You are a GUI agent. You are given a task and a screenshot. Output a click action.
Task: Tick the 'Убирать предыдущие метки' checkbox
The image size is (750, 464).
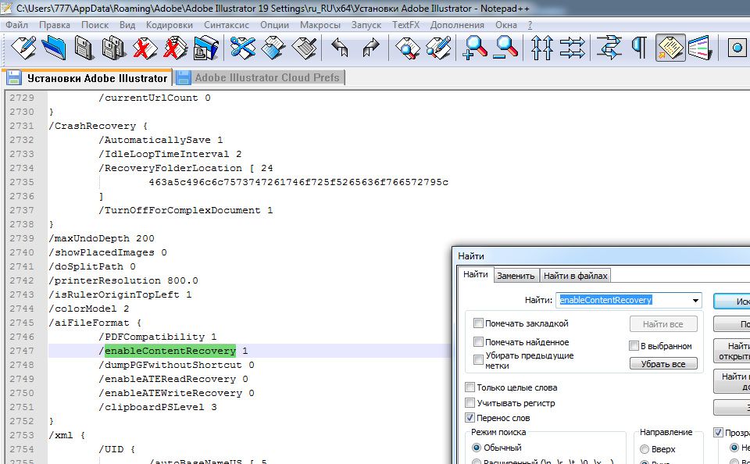tap(478, 360)
